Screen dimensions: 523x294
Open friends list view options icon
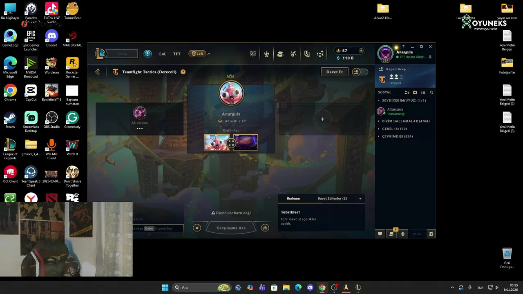pyautogui.click(x=423, y=92)
